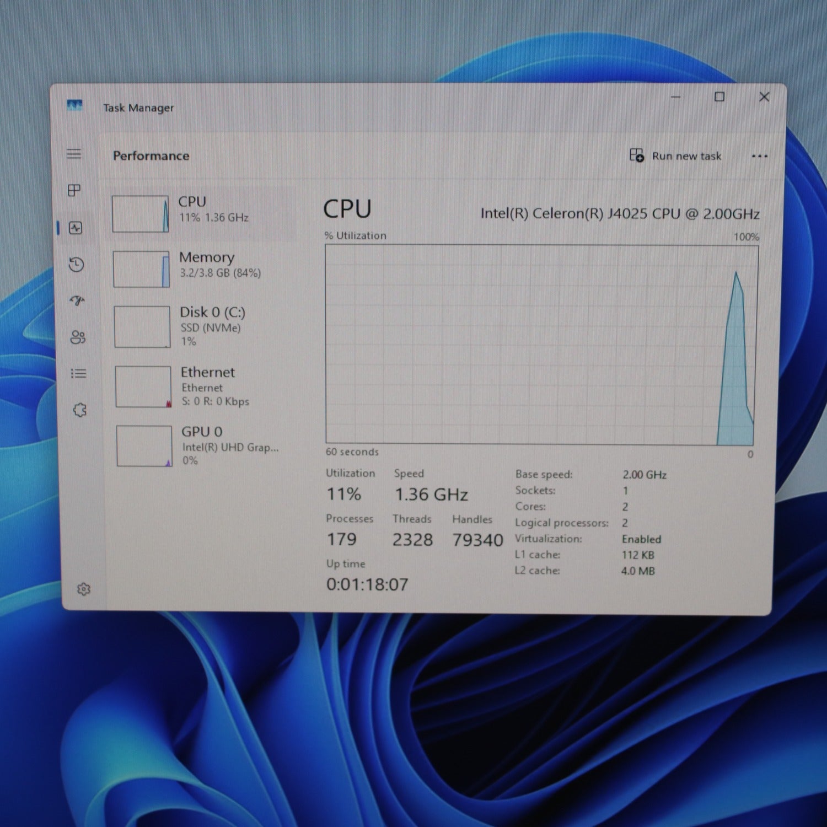Click the CPU utilization graph
This screenshot has height=827, width=827.
point(541,345)
